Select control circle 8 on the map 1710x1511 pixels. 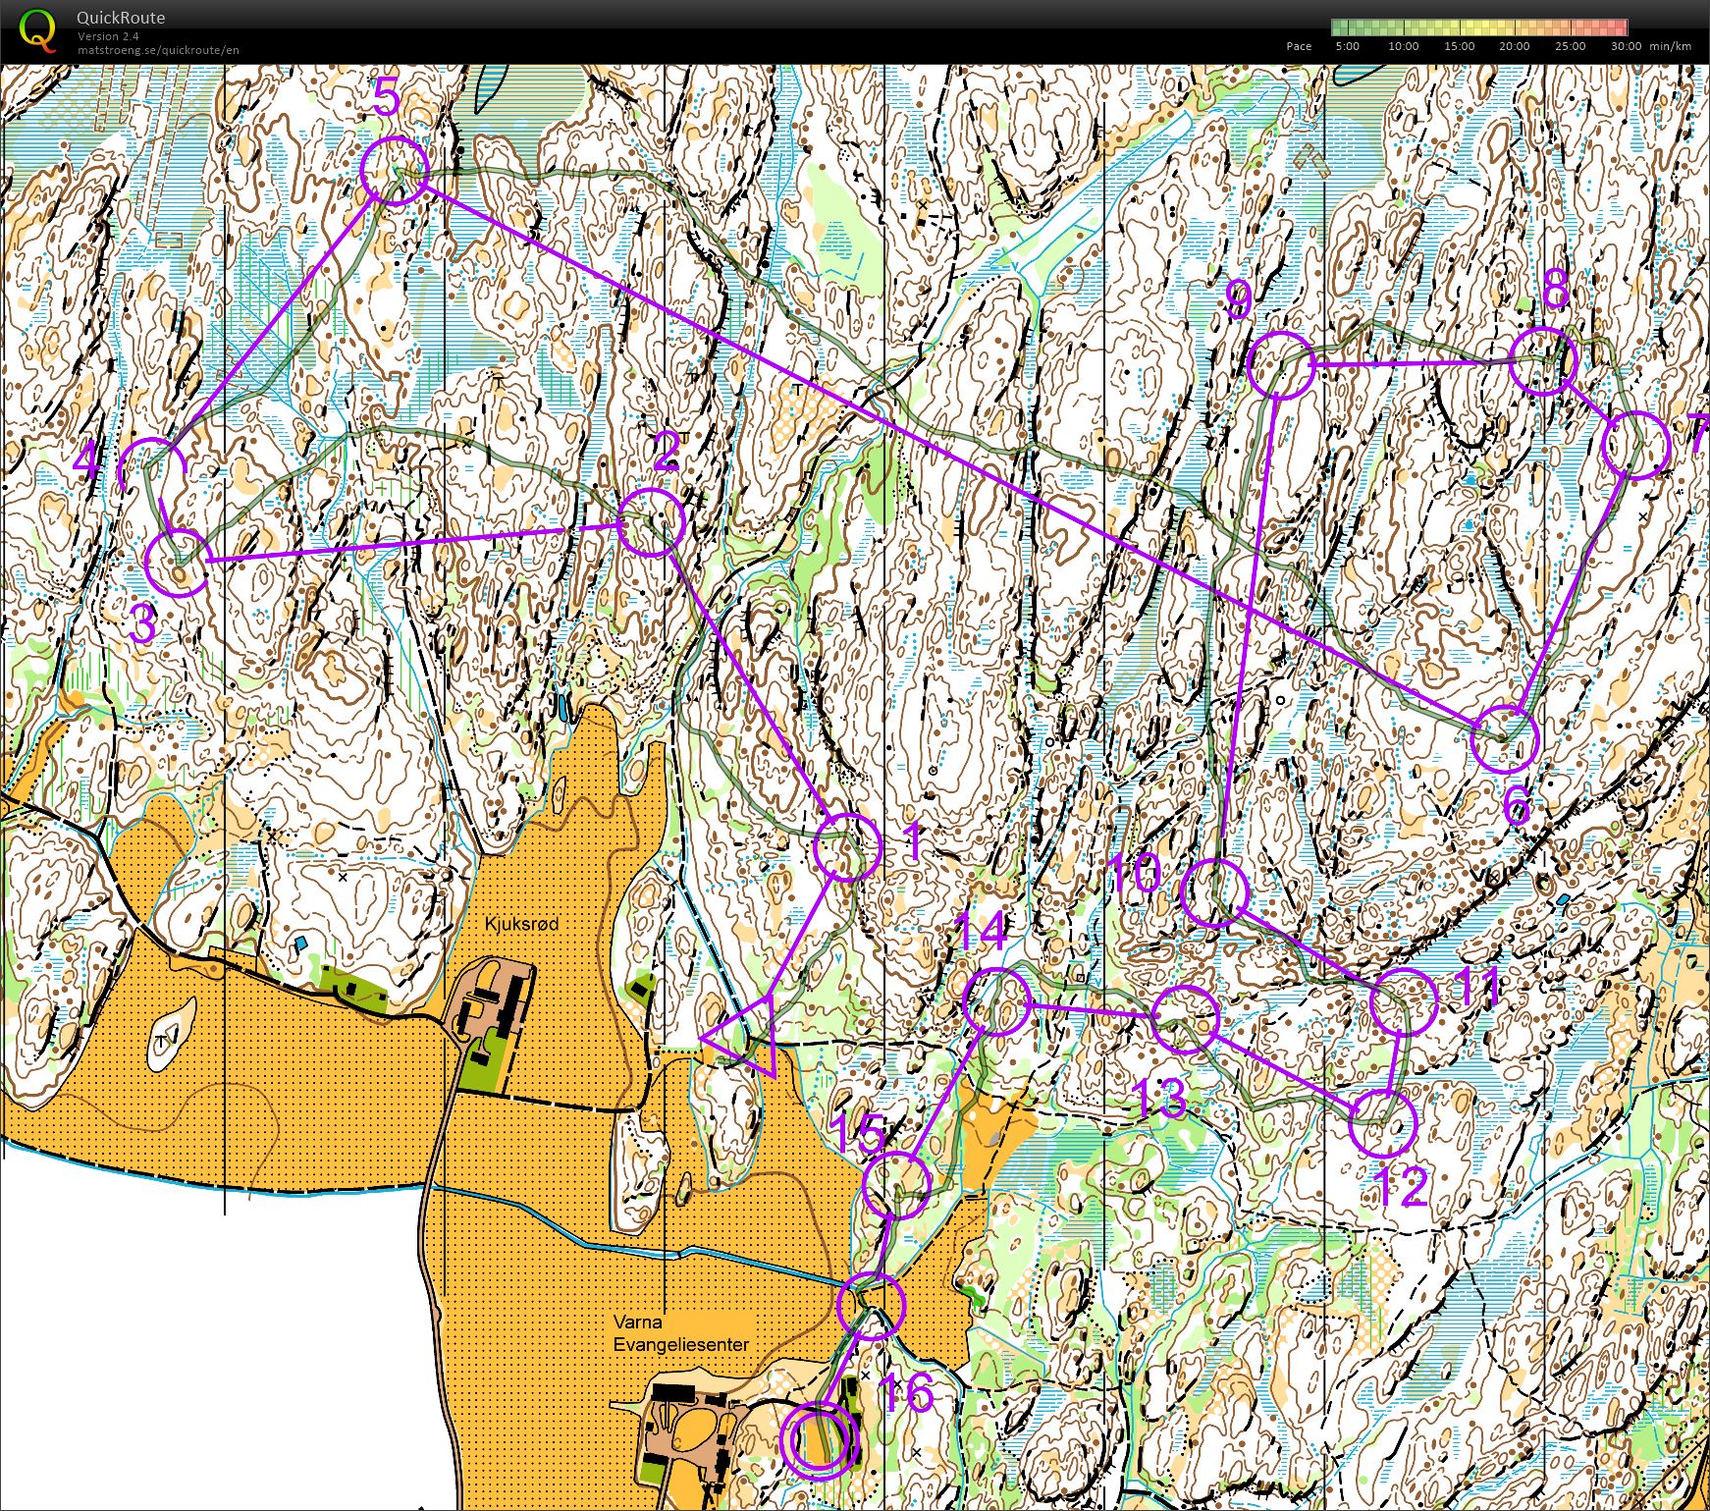[1543, 362]
